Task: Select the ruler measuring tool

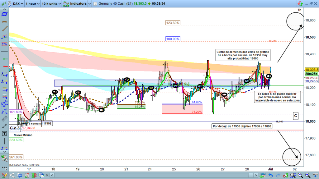Action: [x=5, y=119]
